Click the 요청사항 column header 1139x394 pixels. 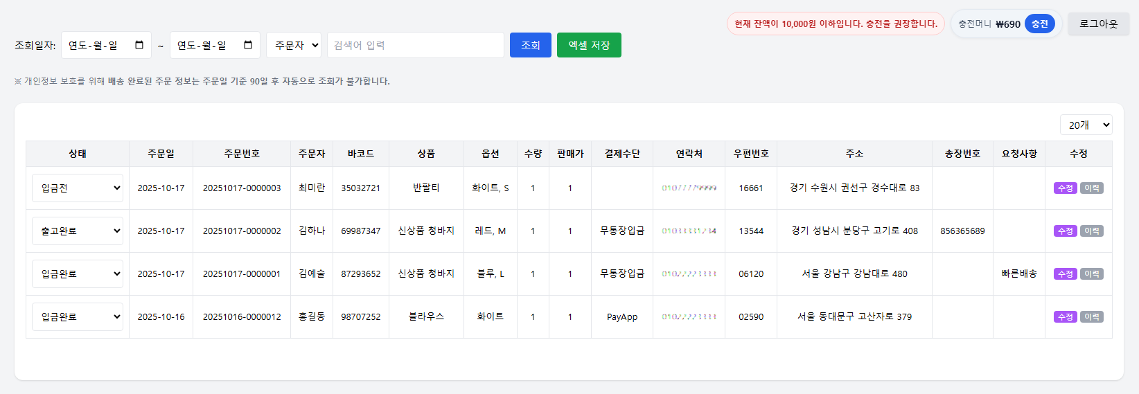tap(1019, 154)
